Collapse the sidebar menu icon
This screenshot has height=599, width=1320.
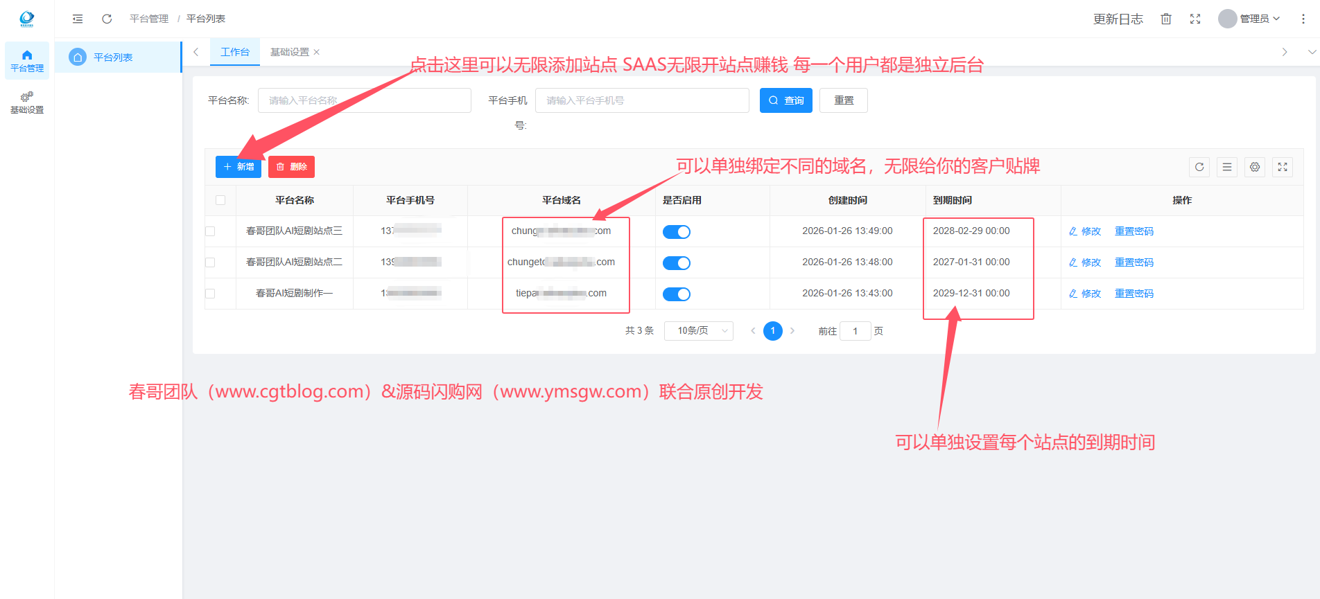click(78, 19)
